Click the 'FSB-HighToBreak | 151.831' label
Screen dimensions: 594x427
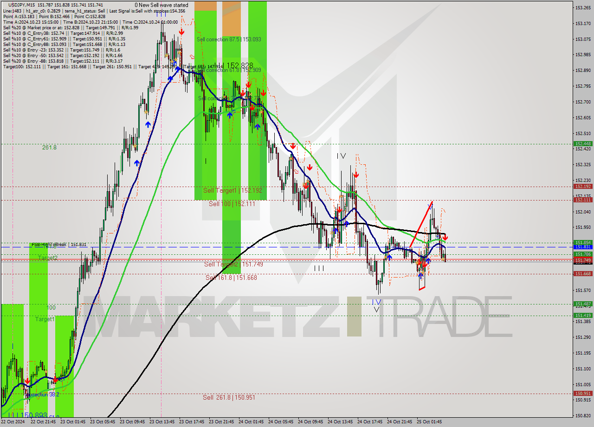pos(59,245)
